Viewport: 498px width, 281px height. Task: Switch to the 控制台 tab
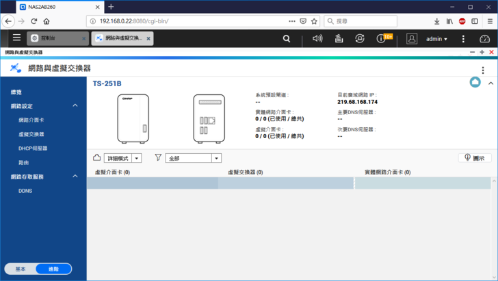pyautogui.click(x=57, y=39)
